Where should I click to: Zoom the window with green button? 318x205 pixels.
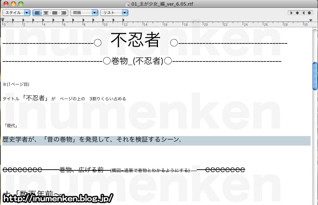(21, 4)
